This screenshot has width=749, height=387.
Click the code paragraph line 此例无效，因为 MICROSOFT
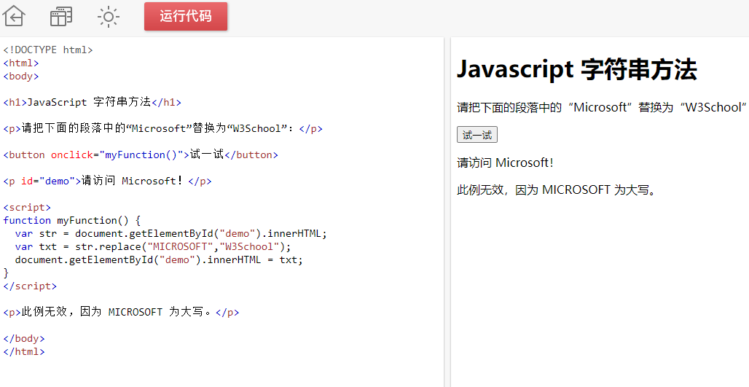point(121,312)
